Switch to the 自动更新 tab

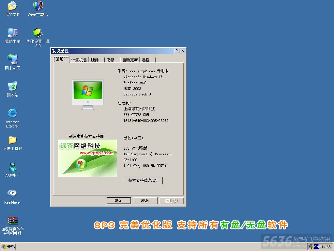click(130, 60)
